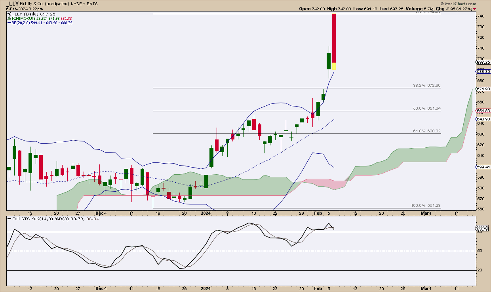This screenshot has height=292, width=491.
Task: Click the green cloud icon beside the ICHIMOKU legend
Action: pos(8,18)
